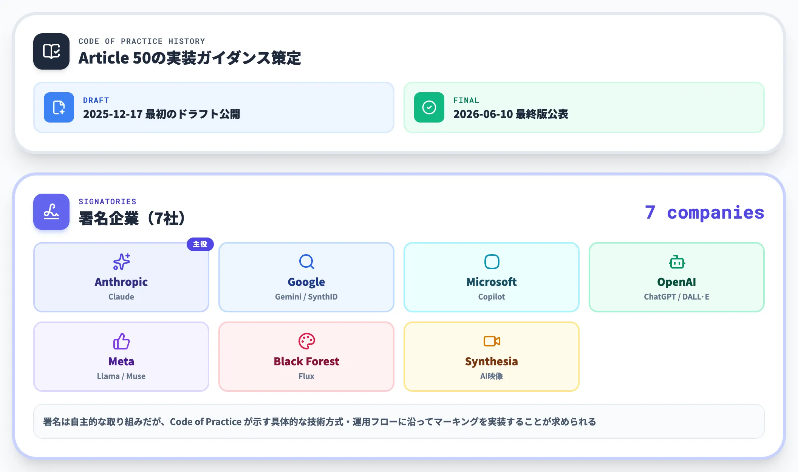Click the 'FINAL' label text
This screenshot has height=472, width=798.
466,100
